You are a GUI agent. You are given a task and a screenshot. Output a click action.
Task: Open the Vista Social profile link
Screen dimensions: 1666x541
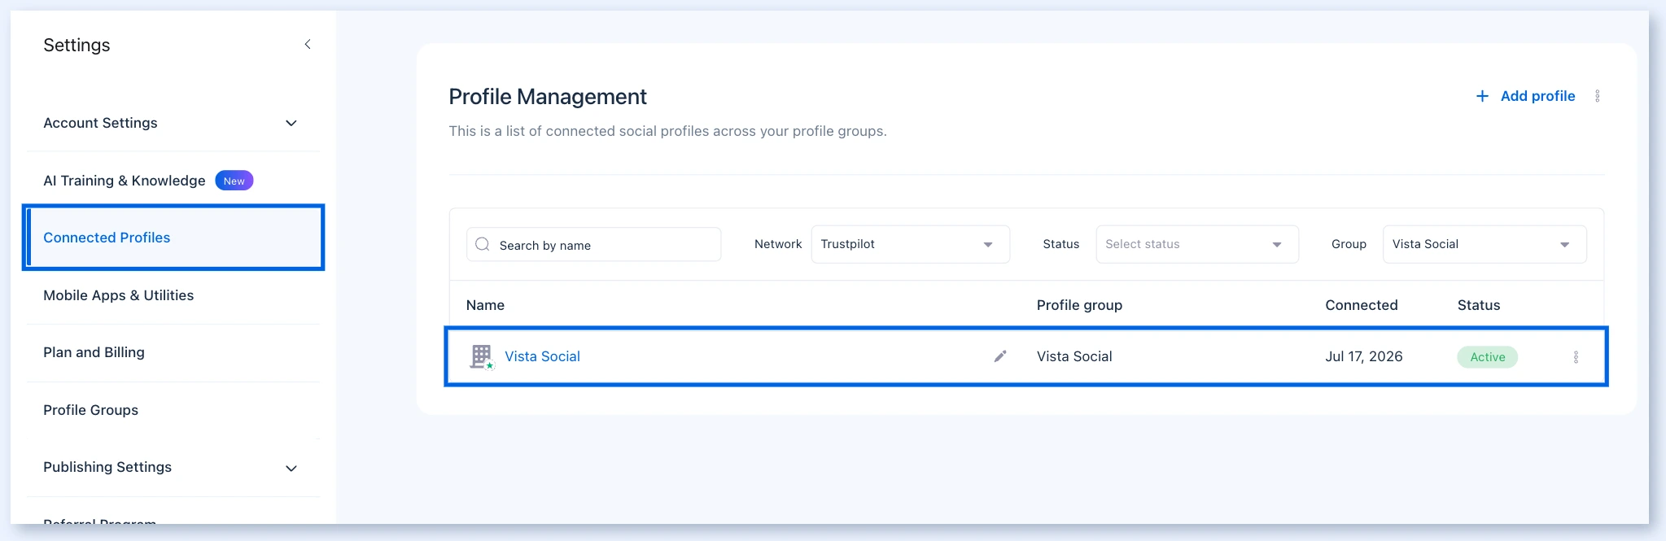pos(542,356)
